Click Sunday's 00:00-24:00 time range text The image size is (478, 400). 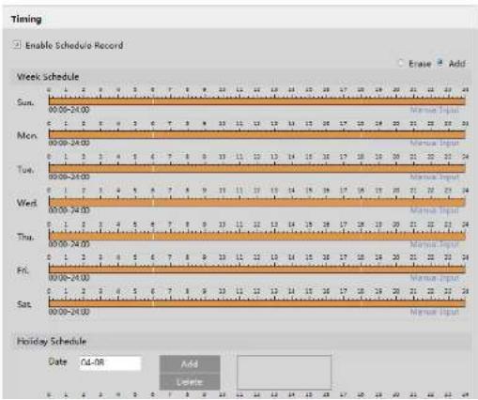pos(69,110)
